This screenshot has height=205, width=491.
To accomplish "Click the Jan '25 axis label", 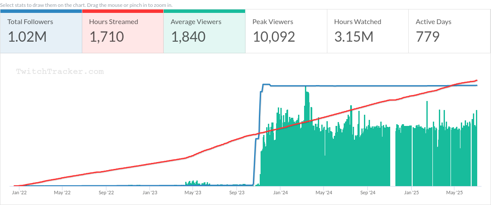I will click(411, 193).
